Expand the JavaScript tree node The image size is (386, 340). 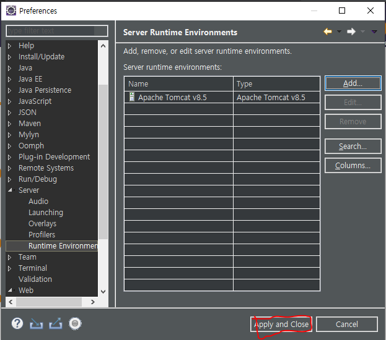[x=9, y=101]
